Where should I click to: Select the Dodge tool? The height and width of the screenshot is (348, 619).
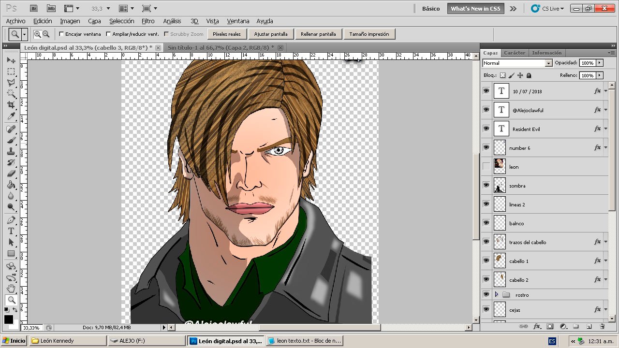point(11,207)
